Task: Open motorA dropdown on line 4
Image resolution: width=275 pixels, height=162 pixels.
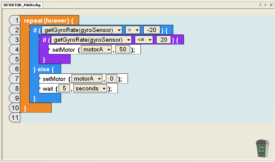Action: (96, 50)
